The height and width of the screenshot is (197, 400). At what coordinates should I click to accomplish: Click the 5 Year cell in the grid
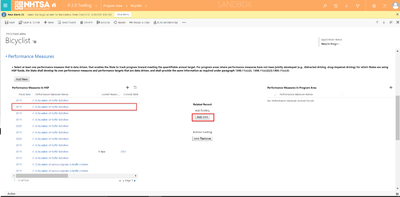pyautogui.click(x=102, y=152)
